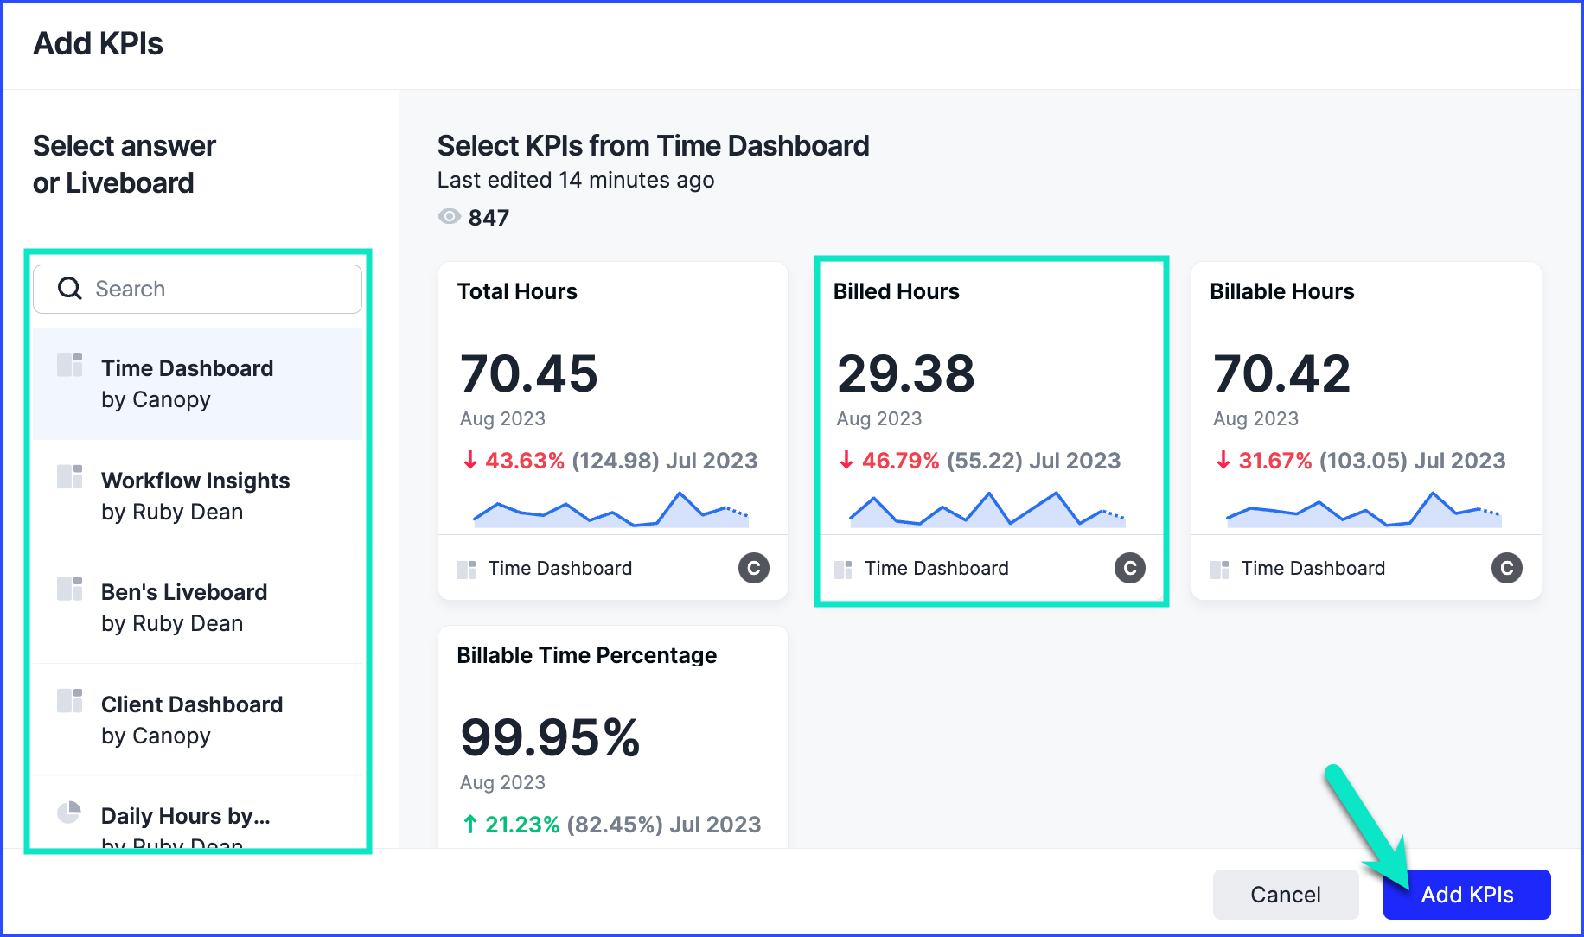Click the author avatar on Total Hours card
Image resolution: width=1584 pixels, height=937 pixels.
(753, 568)
